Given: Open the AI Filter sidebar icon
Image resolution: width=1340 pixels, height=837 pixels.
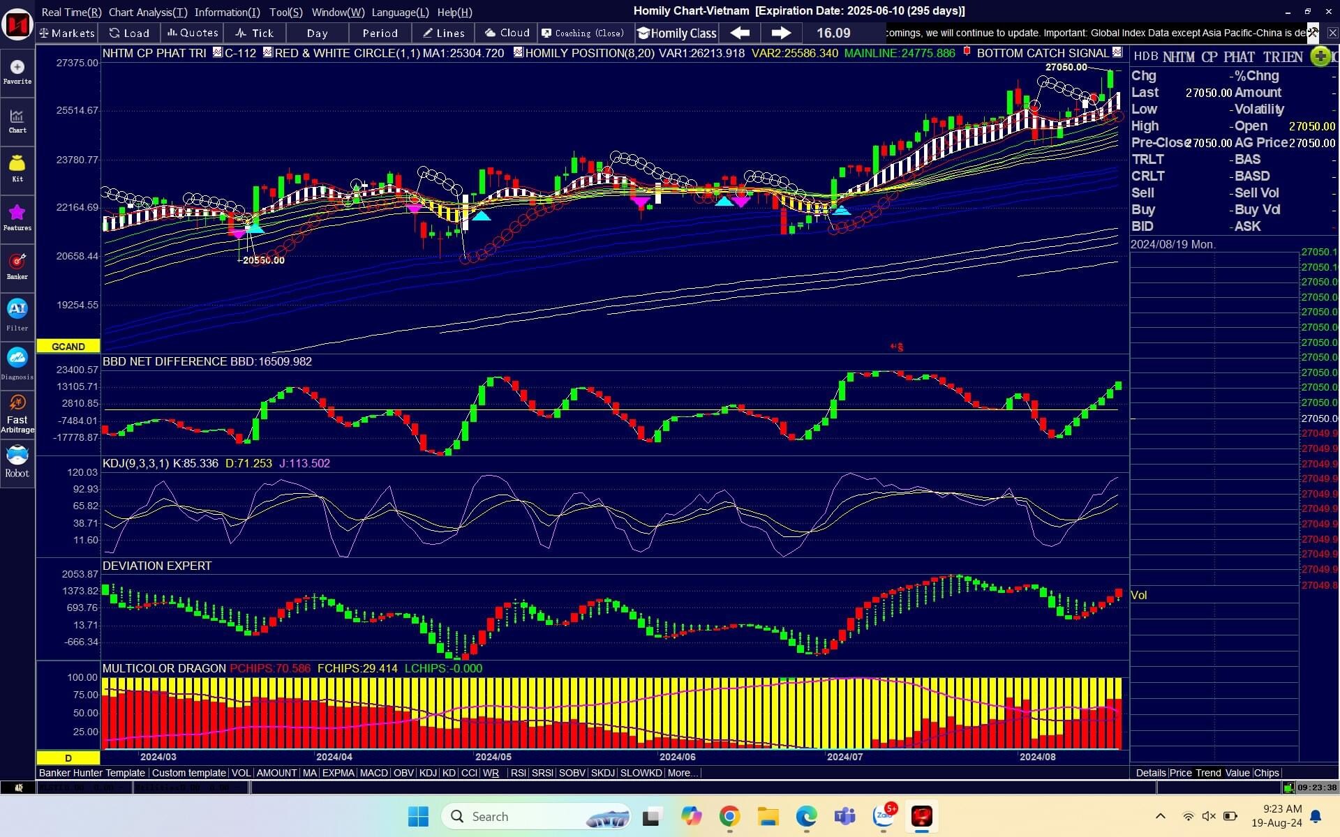Looking at the screenshot, I should coord(17,315).
